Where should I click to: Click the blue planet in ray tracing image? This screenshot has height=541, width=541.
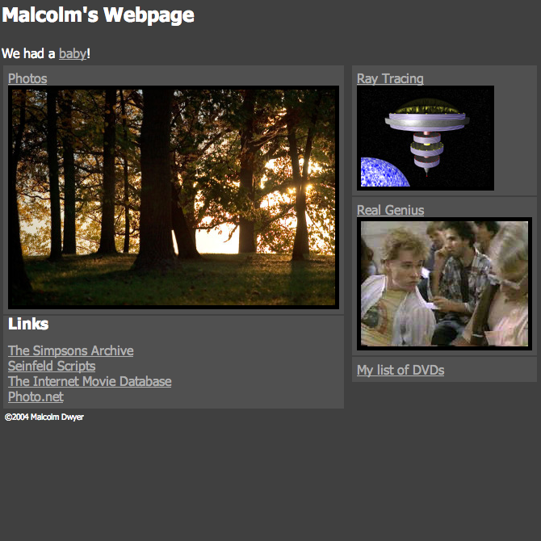click(384, 173)
